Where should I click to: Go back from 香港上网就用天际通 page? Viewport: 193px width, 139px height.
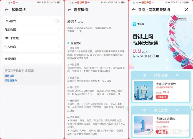pyautogui.click(x=134, y=10)
